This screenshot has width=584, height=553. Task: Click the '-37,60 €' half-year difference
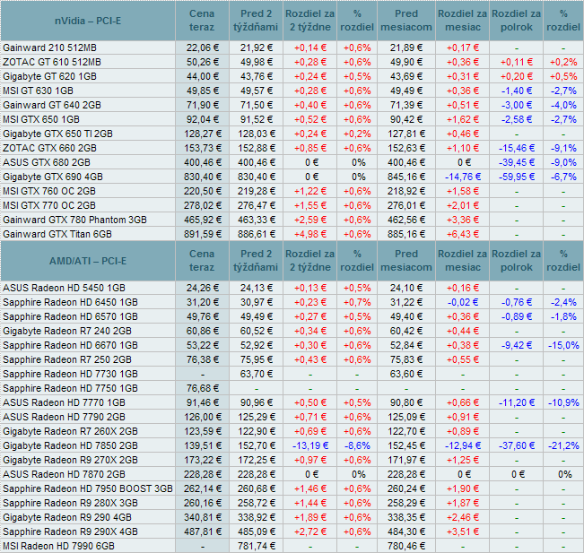coord(517,445)
